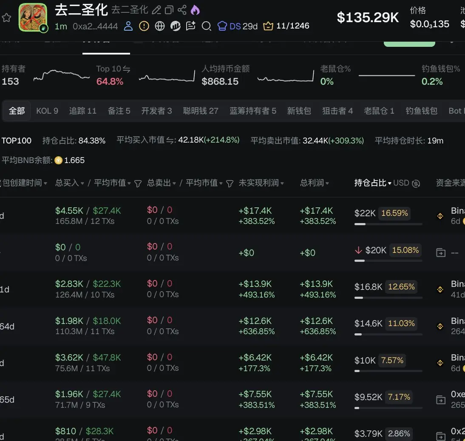The height and width of the screenshot is (441, 465).
Task: Click holding progress bar under $22K
Action: pyautogui.click(x=388, y=224)
